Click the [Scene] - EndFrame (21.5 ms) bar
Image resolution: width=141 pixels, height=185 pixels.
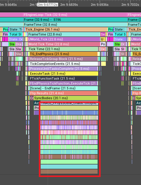click(x=63, y=88)
